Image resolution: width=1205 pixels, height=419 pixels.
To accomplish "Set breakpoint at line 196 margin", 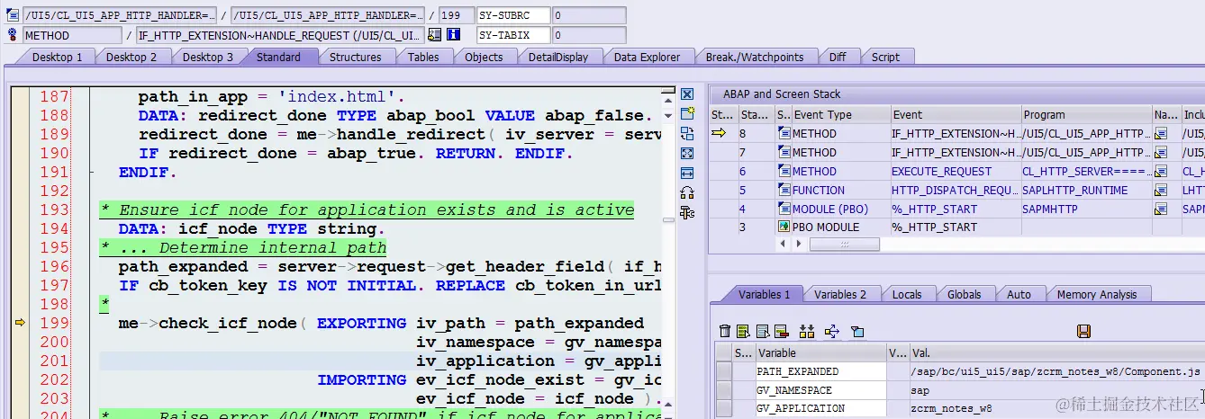I will coord(19,267).
